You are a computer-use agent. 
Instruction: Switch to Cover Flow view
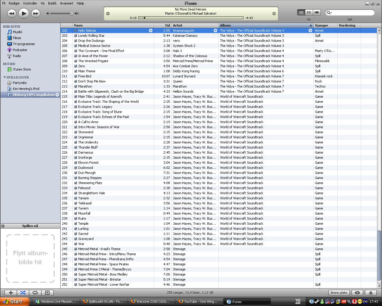pos(317,13)
